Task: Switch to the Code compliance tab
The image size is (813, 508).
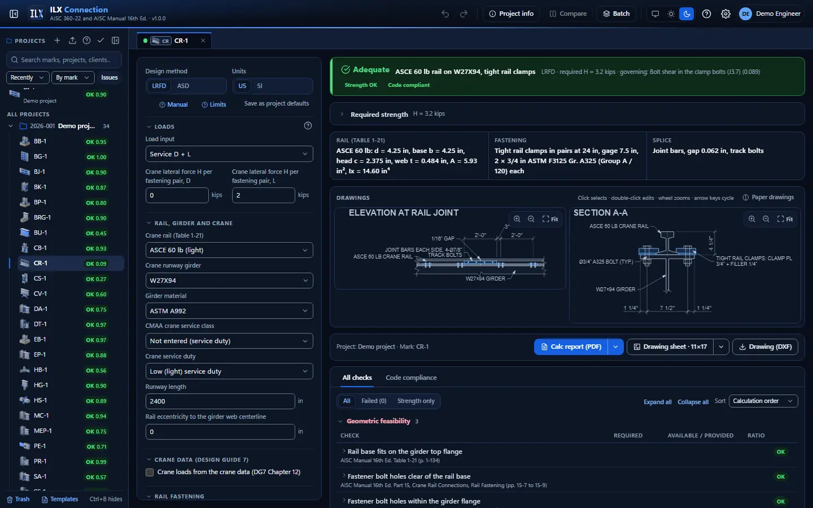Action: (x=411, y=378)
